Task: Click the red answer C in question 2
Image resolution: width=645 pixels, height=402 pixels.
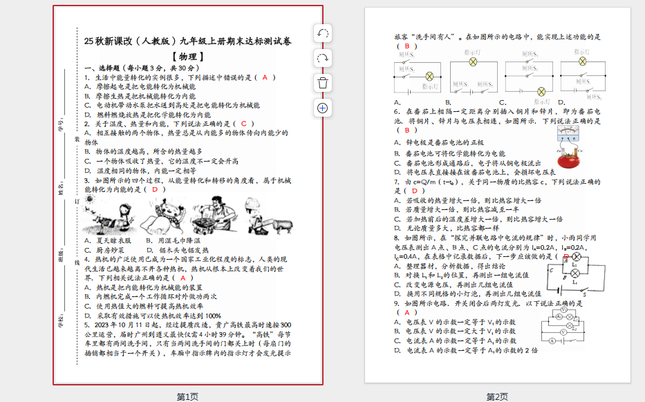Action: point(243,124)
